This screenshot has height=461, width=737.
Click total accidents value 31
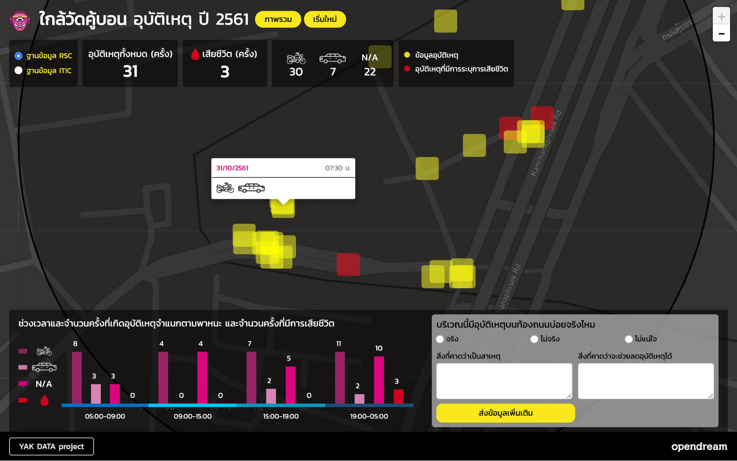point(130,72)
